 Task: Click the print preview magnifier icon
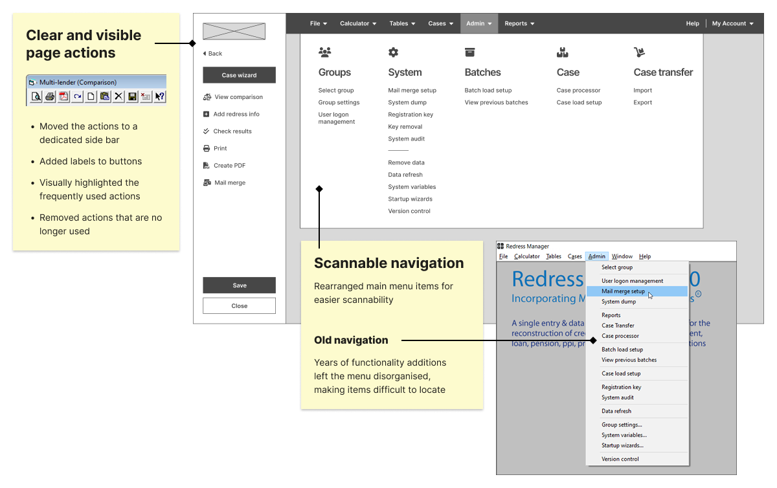(36, 96)
